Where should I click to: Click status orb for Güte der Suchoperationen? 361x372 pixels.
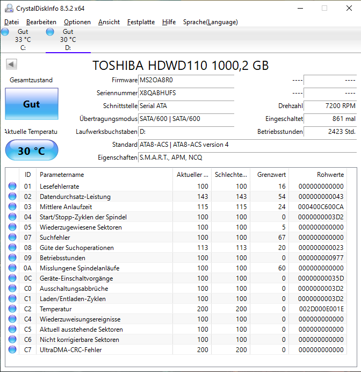tap(12, 247)
